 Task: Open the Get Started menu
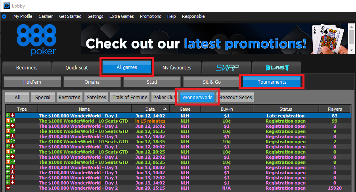70,16
